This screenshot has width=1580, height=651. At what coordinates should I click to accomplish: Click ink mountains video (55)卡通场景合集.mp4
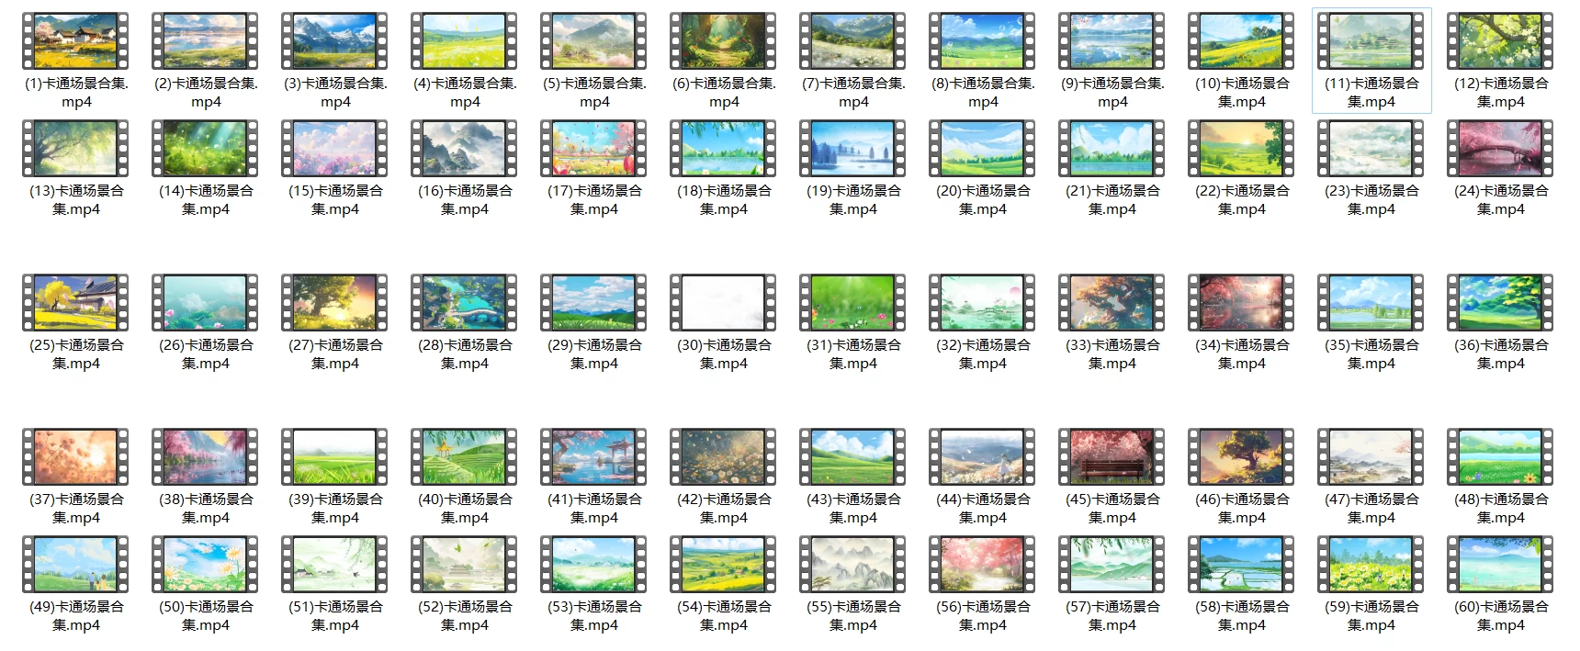click(x=853, y=564)
